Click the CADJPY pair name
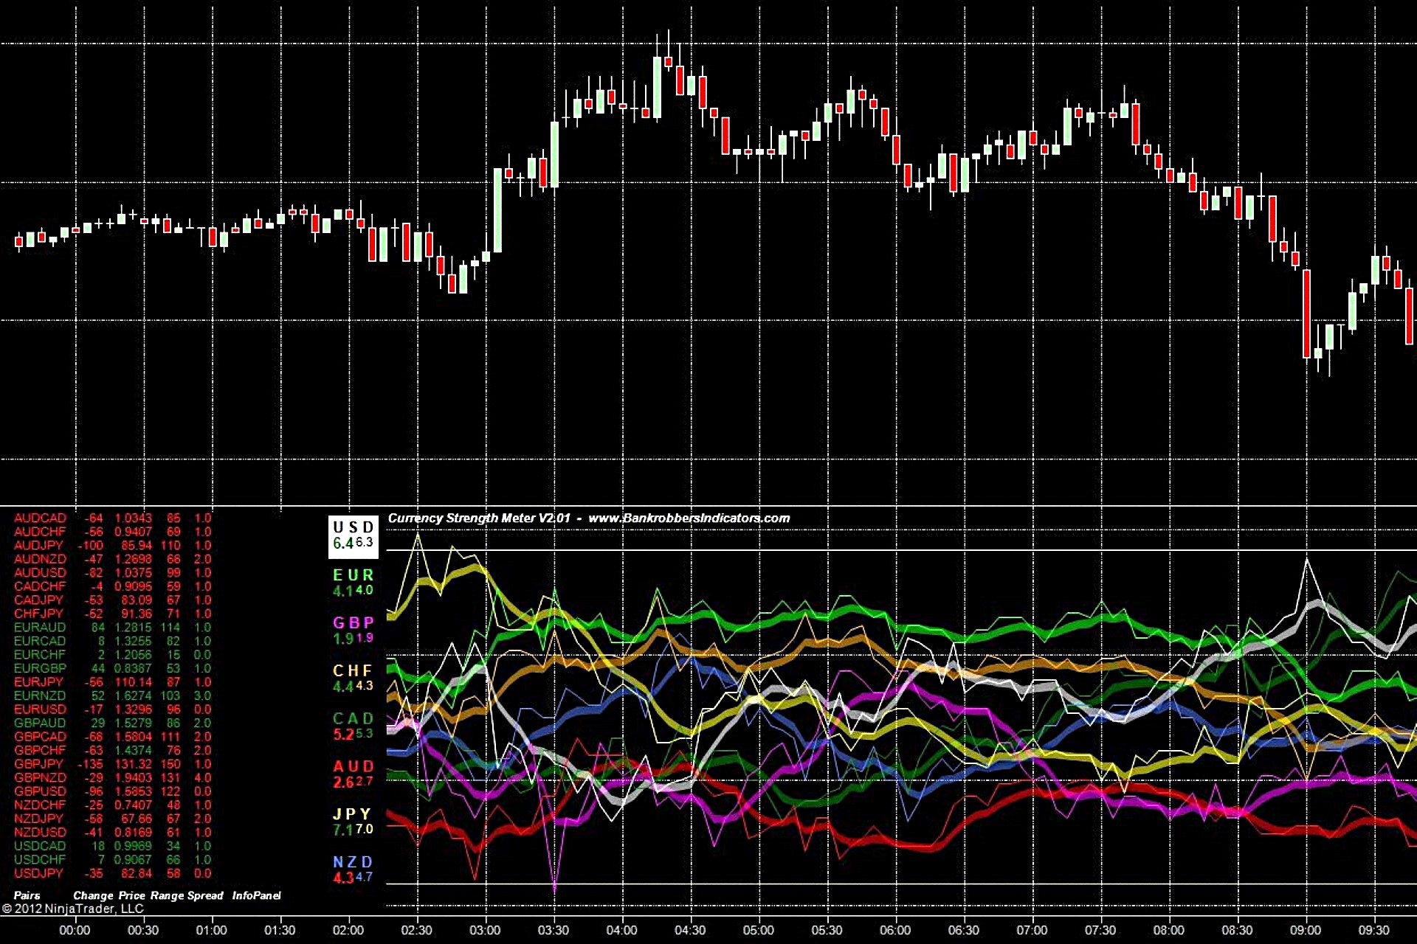Screen dimensions: 1417x944 click(x=38, y=600)
